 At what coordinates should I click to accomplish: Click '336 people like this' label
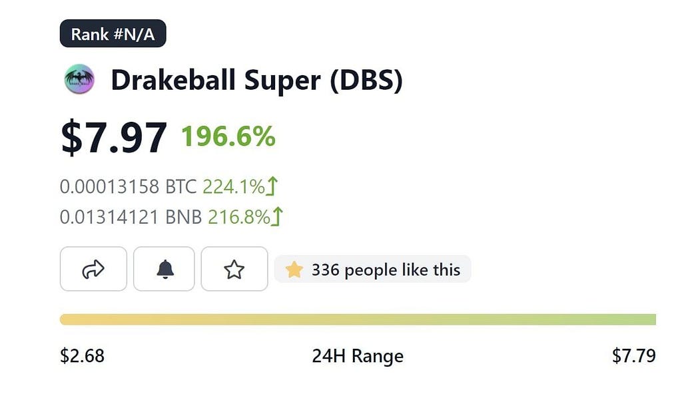[386, 270]
